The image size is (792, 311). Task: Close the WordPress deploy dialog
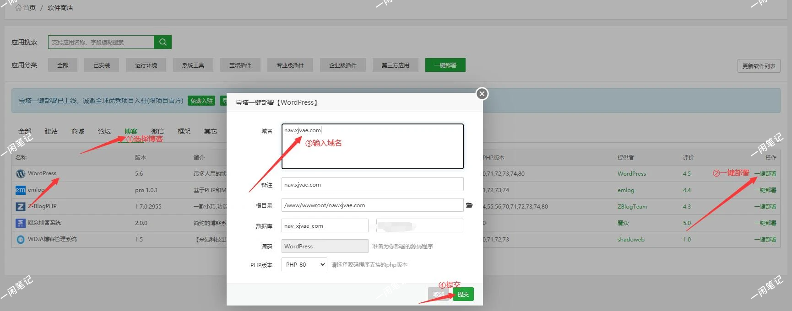point(482,94)
